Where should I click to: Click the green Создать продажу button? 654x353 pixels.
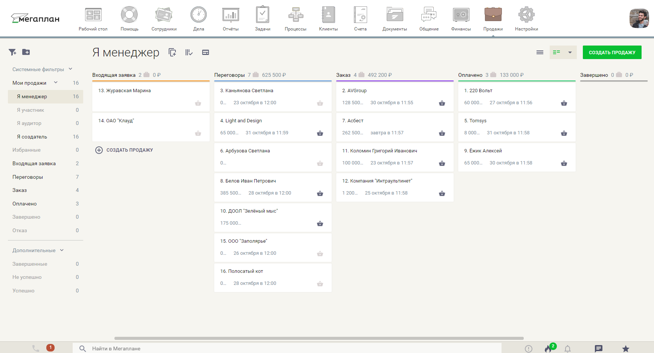[612, 52]
